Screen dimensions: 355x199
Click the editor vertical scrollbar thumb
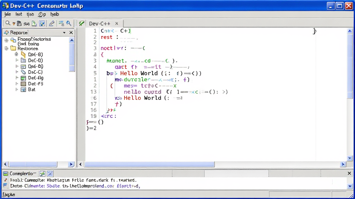coord(350,66)
